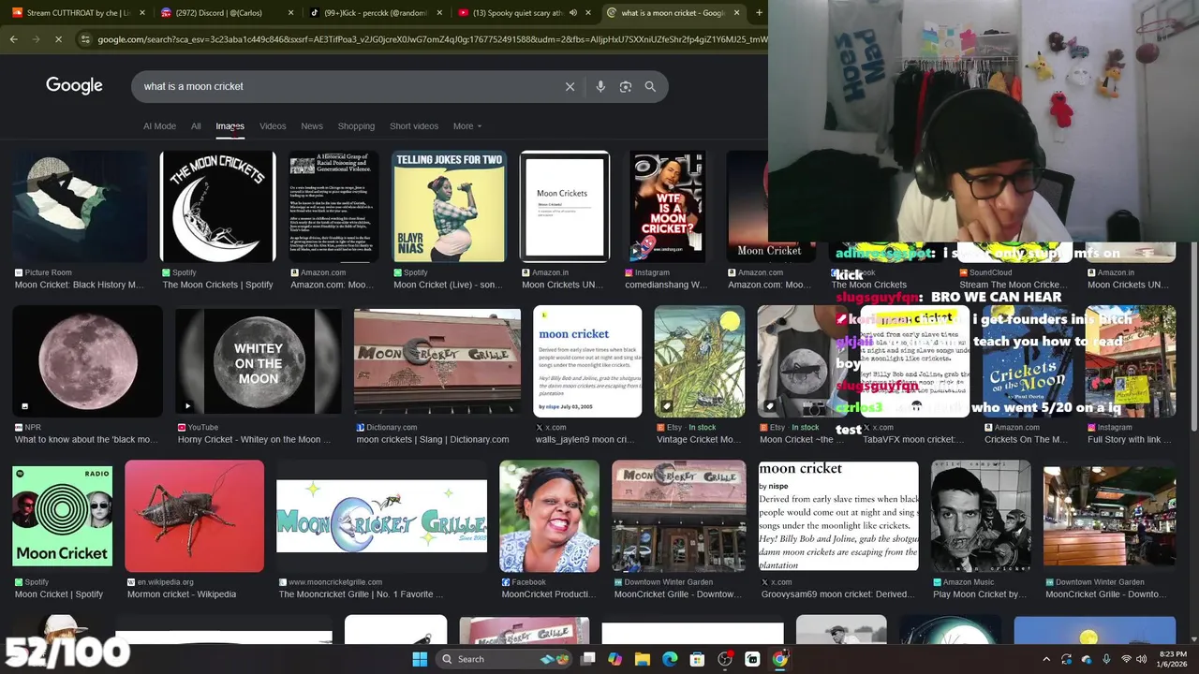The height and width of the screenshot is (674, 1199).
Task: Open the NPR black moon image
Action: pos(87,361)
